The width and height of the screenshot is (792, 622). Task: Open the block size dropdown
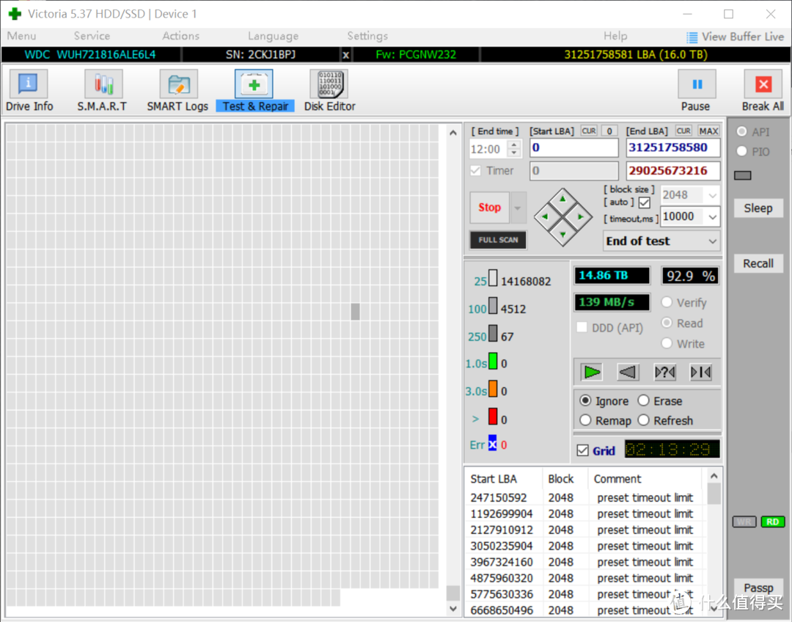[713, 195]
